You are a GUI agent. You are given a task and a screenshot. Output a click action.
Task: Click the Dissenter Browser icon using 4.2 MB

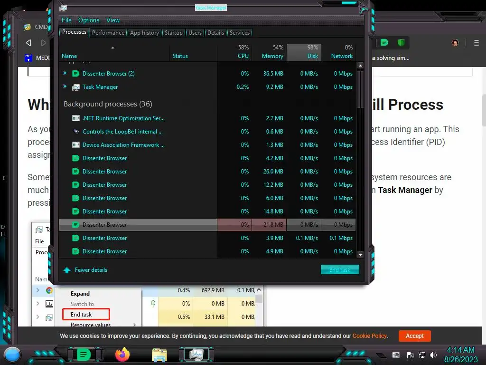pos(75,158)
